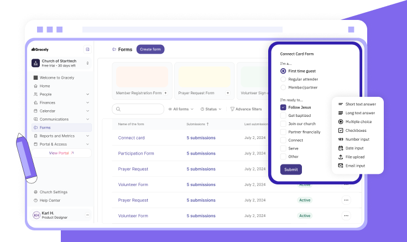Viewport: 407px width, 242px height.
Task: Go to Home in the sidebar
Action: [45, 86]
